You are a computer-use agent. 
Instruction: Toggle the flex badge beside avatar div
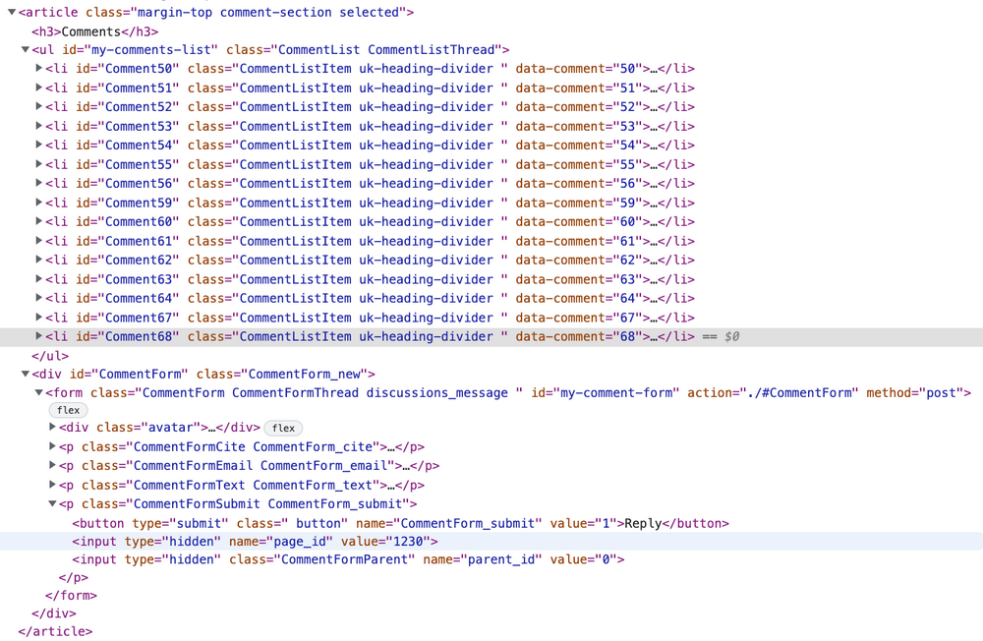point(283,428)
